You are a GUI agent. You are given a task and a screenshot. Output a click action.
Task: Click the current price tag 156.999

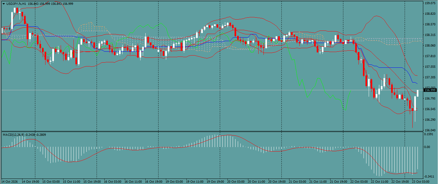tap(430, 90)
